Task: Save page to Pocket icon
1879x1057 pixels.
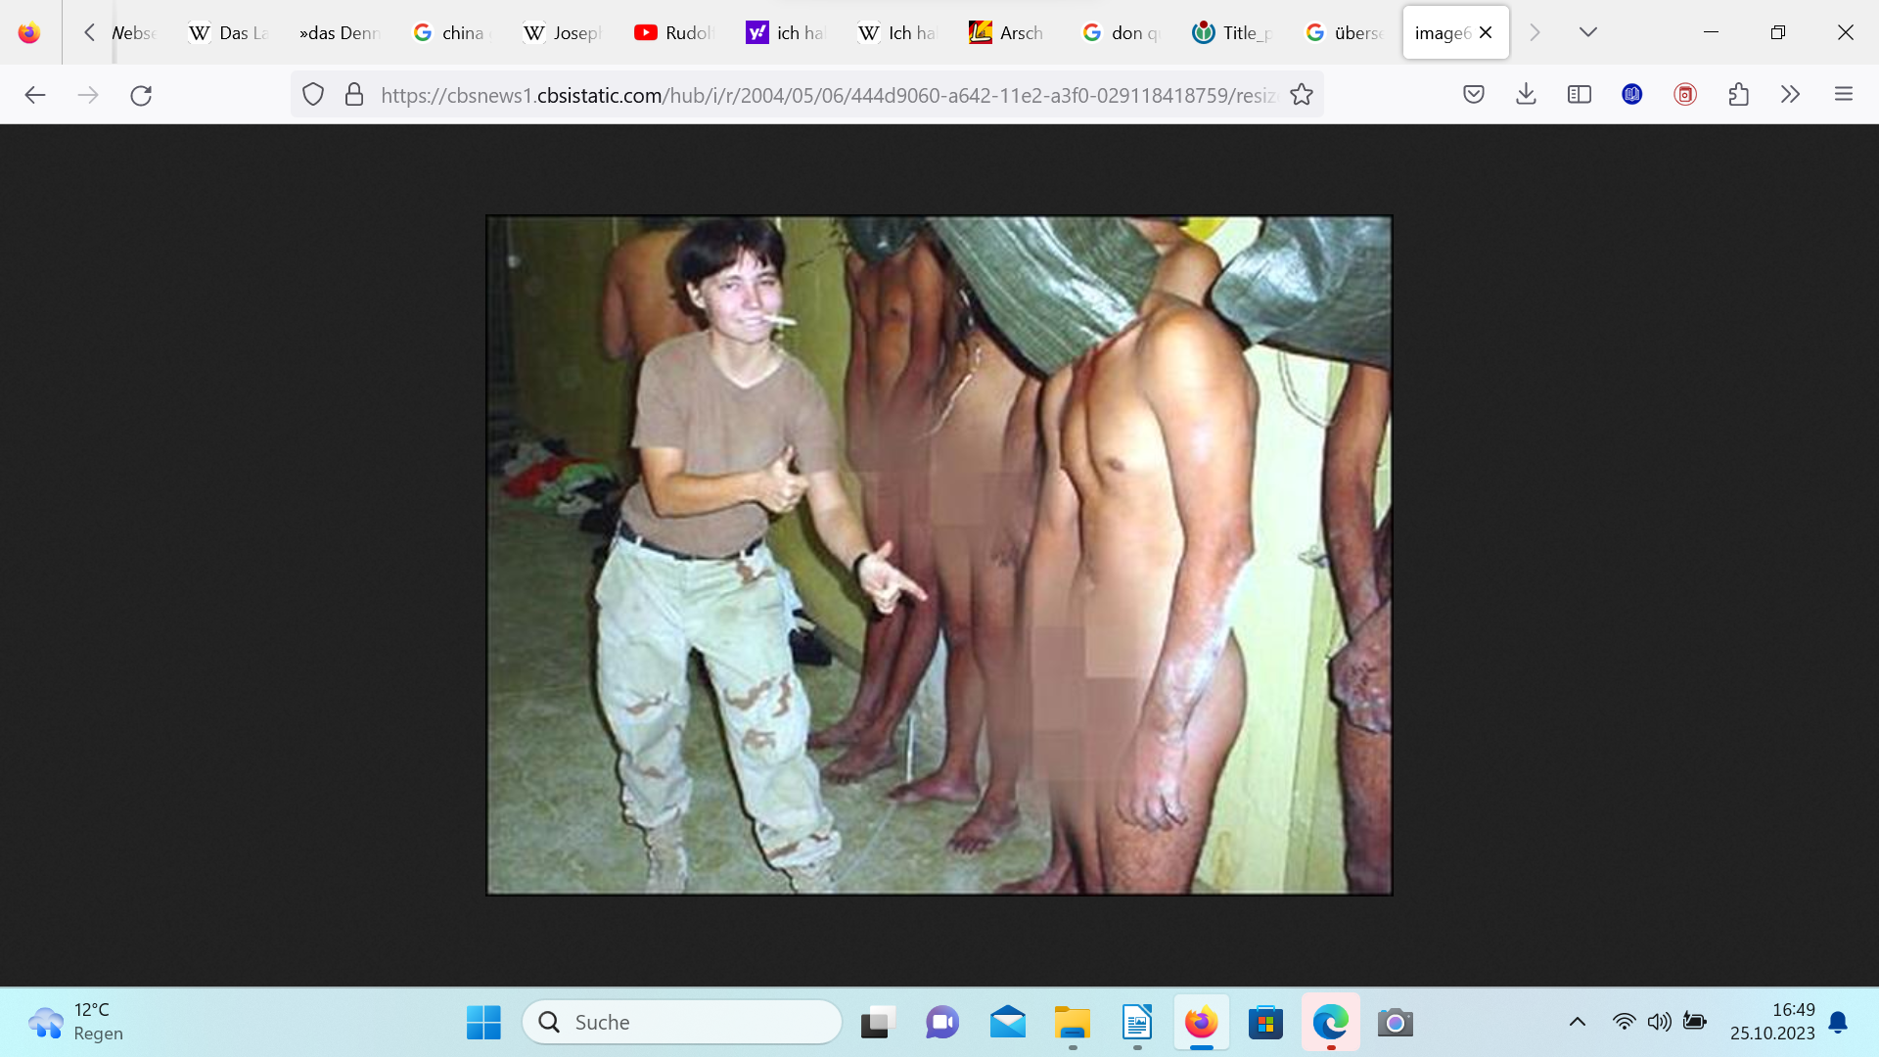Action: (x=1473, y=95)
